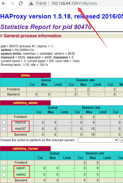Click the address bar URL field
This screenshot has width=123, height=183.
pyautogui.click(x=74, y=3)
